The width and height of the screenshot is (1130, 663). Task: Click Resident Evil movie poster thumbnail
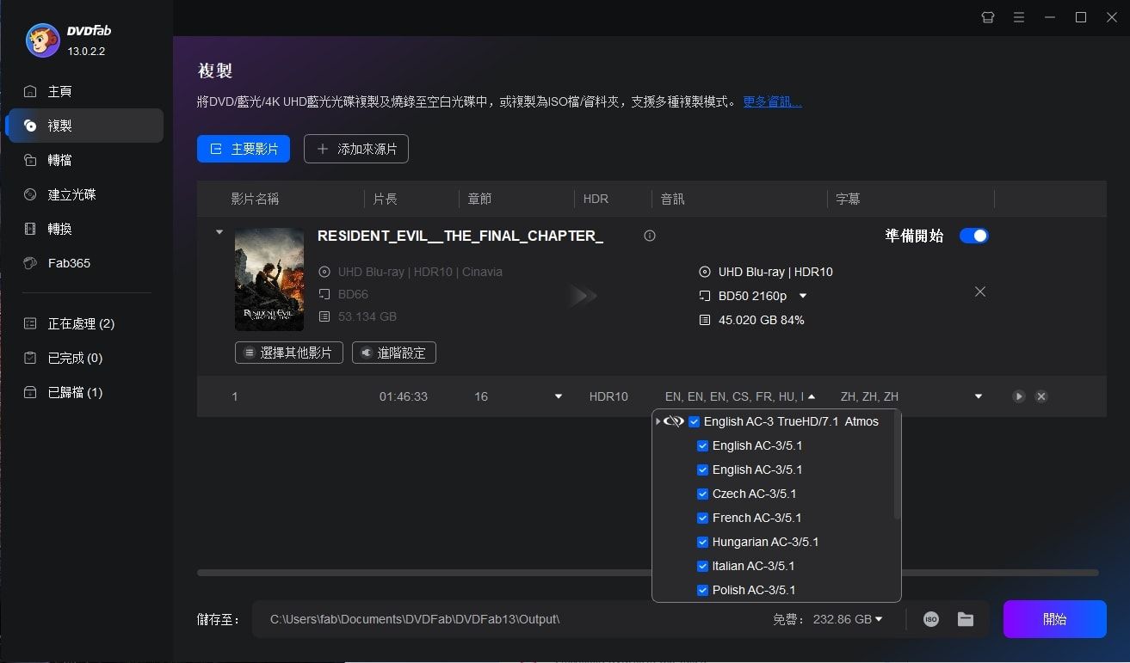tap(269, 279)
